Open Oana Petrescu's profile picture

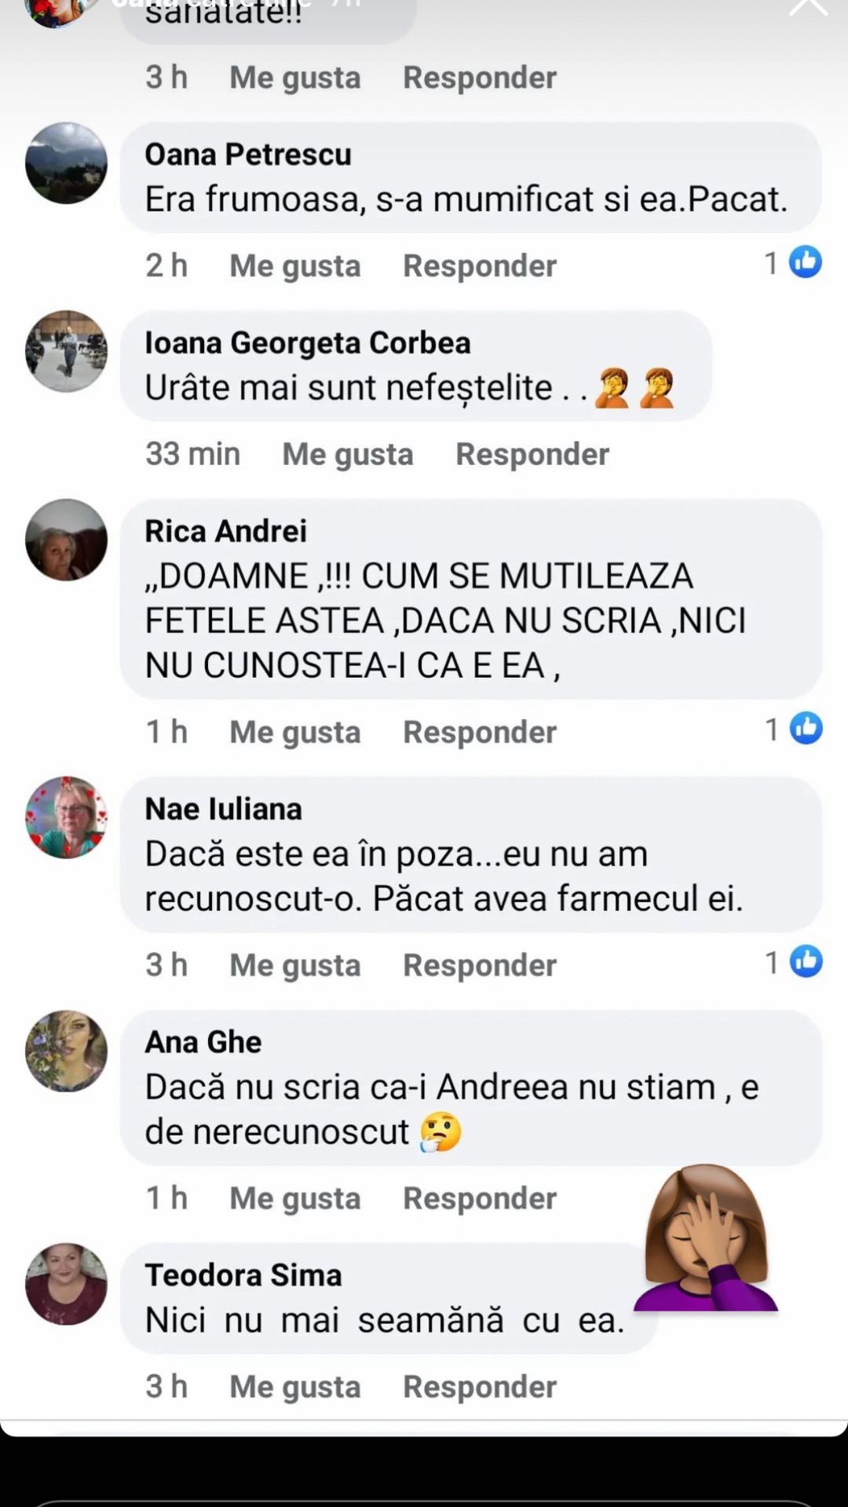[67, 163]
